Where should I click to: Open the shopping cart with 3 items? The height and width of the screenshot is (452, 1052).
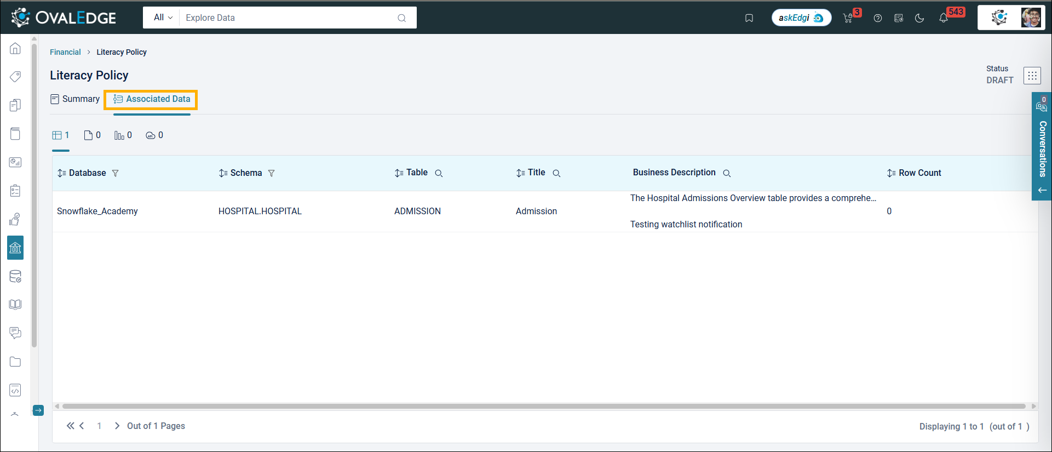[x=848, y=18]
